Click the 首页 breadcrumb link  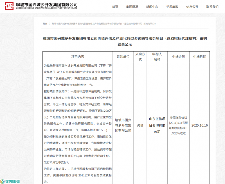pyautogui.click(x=45, y=24)
